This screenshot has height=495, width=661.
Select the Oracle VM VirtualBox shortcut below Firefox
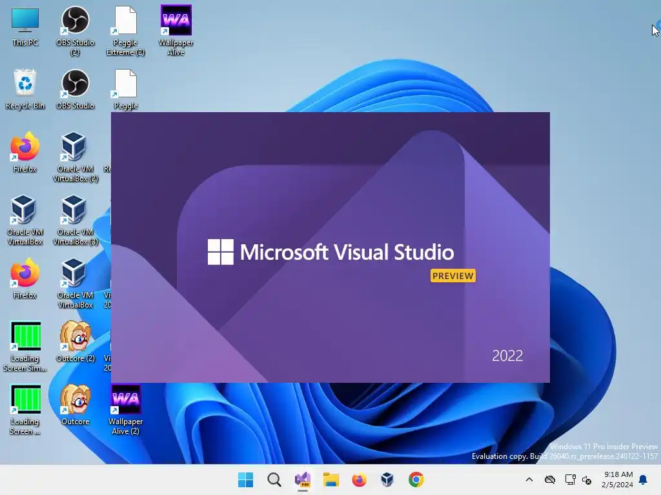point(25,220)
